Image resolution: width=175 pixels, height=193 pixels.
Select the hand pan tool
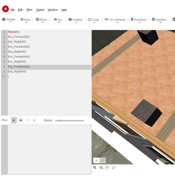click(x=107, y=167)
